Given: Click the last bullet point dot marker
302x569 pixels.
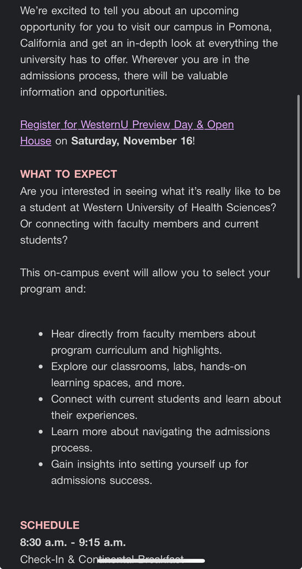Looking at the screenshot, I should pyautogui.click(x=41, y=465).
